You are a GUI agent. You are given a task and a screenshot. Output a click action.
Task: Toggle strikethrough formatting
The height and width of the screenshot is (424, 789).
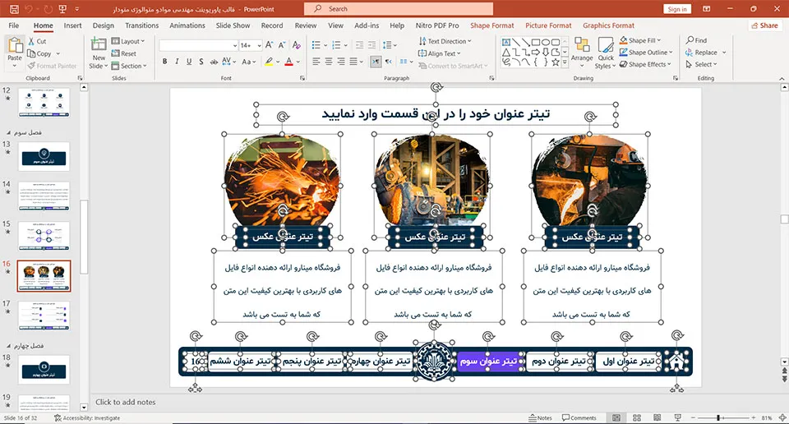tap(214, 62)
